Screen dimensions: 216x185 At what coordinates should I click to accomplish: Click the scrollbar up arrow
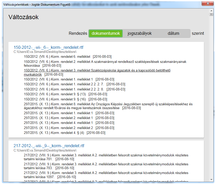point(211,11)
